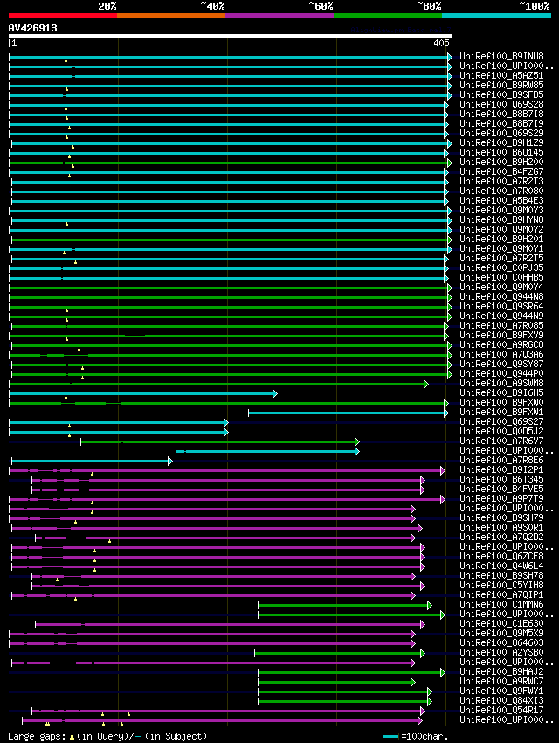Select the UniRef100_A7R085 label
The height and width of the screenshot is (743, 559).
(501, 325)
